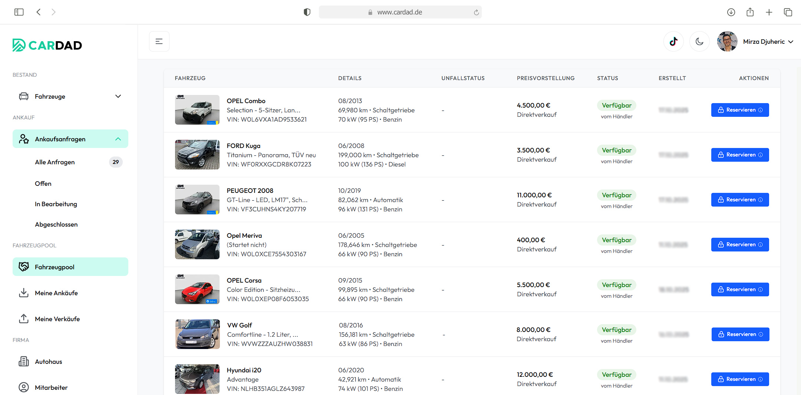Toggle dark mode with moon icon
Viewport: 801px width, 395px height.
699,42
